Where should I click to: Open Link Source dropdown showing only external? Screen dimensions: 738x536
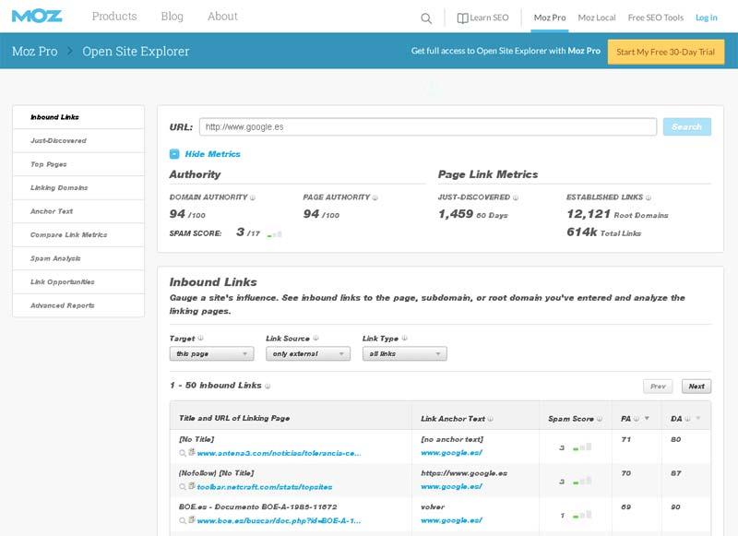pyautogui.click(x=307, y=354)
